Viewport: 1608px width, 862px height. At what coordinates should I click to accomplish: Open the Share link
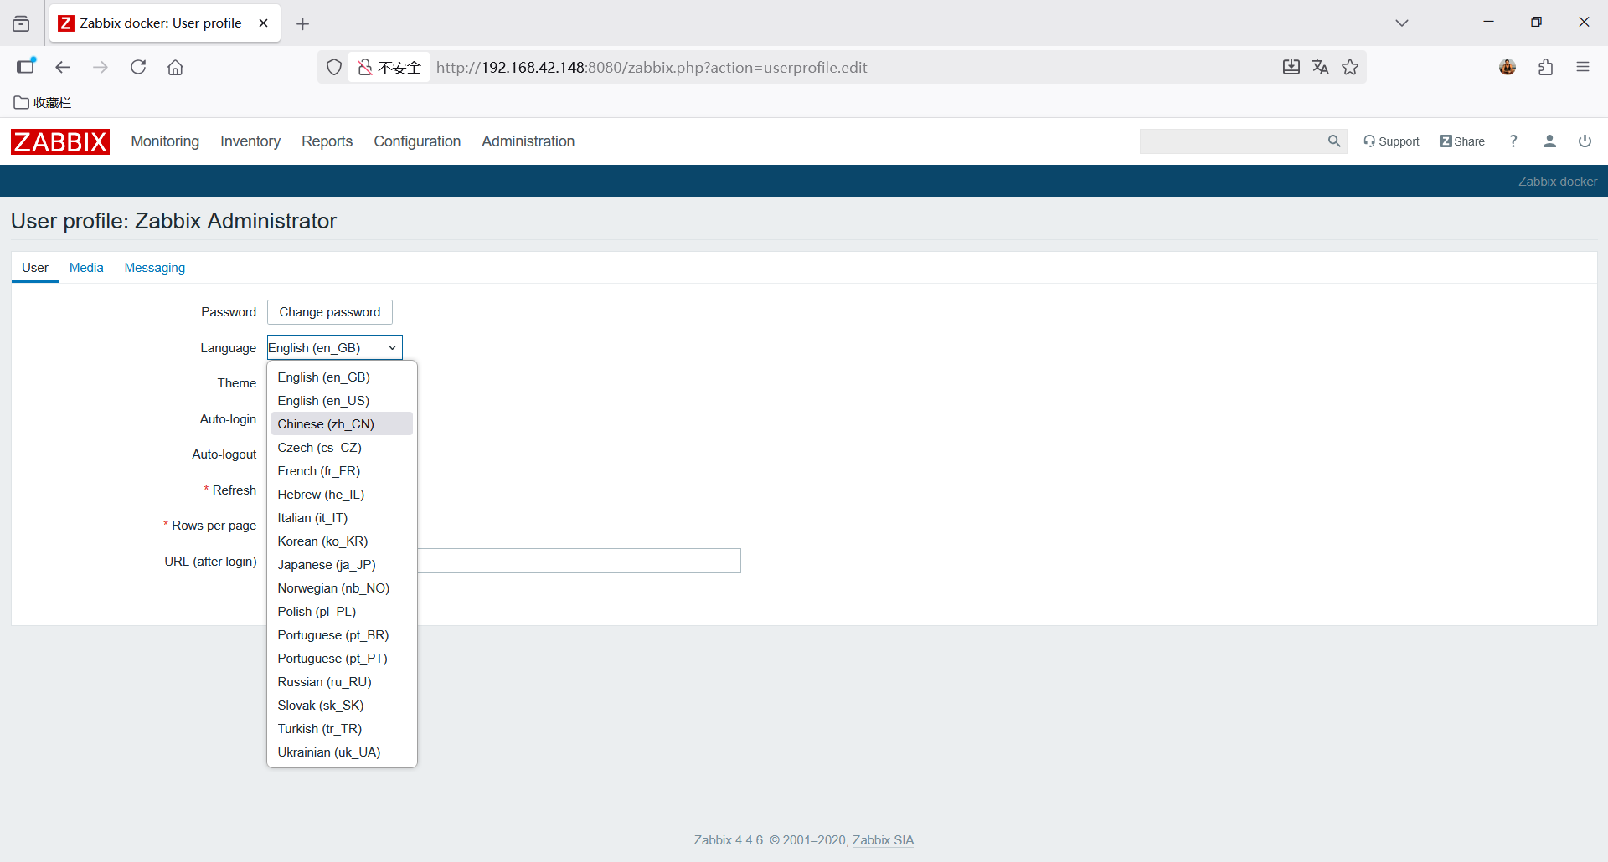point(1462,141)
